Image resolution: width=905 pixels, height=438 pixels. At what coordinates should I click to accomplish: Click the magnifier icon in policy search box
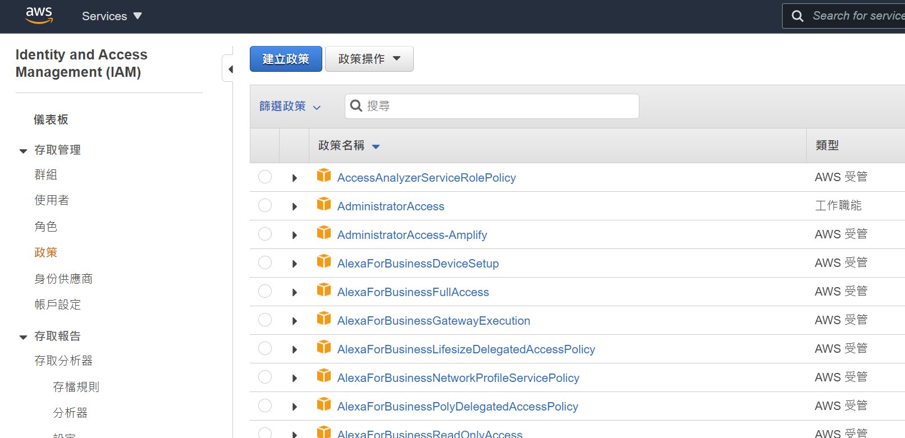point(356,105)
